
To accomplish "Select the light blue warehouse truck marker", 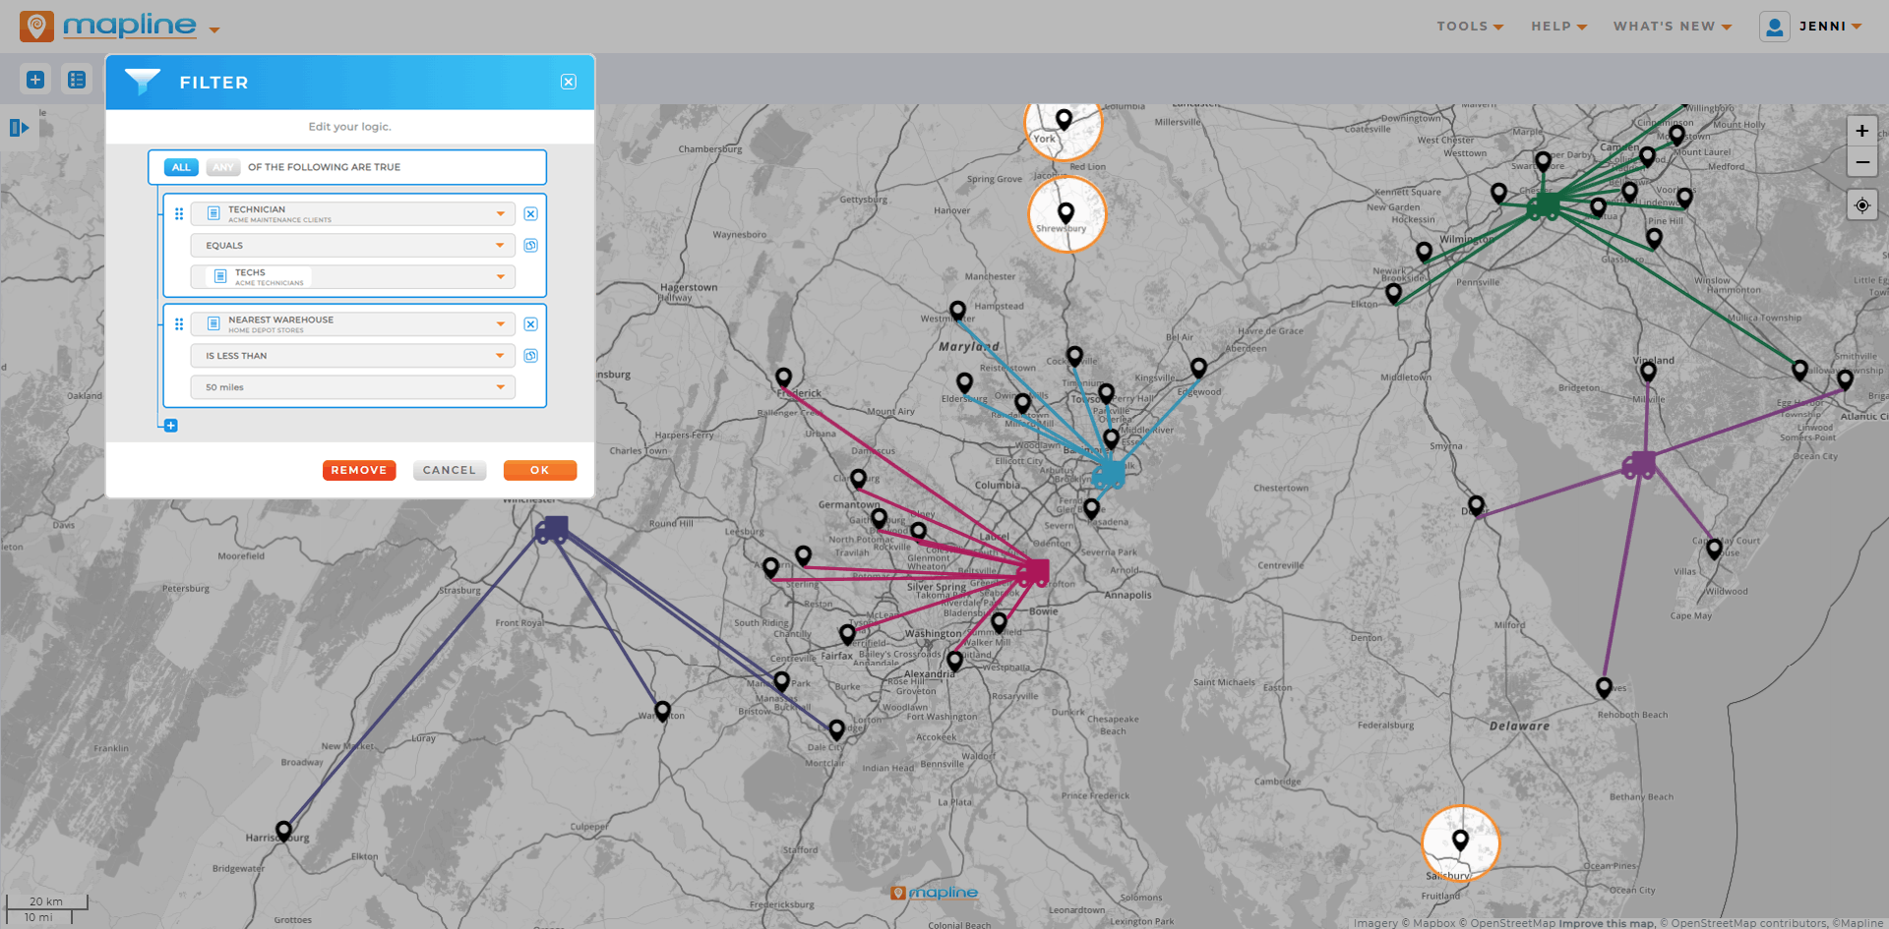I will coord(1108,475).
